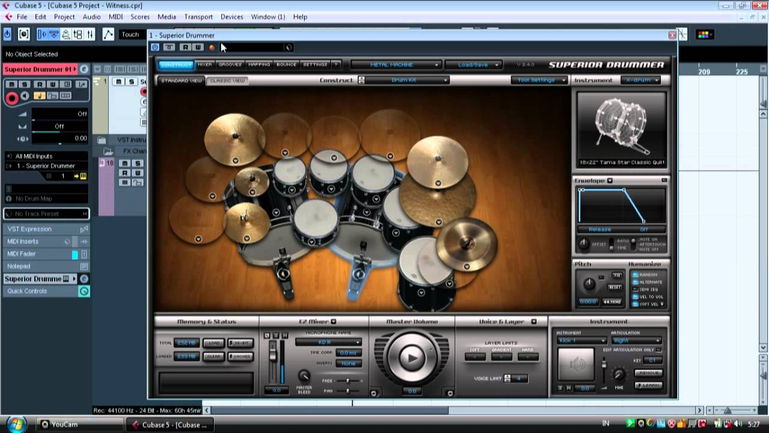Click Edit Instrument icon beside Superior Drummer 01

84,69
